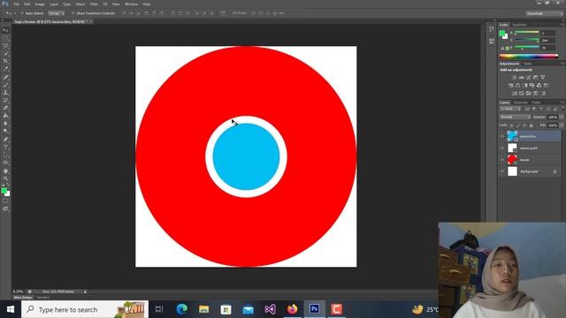Enable Show Transform Controls checkbox
This screenshot has width=566, height=318.
73,13
